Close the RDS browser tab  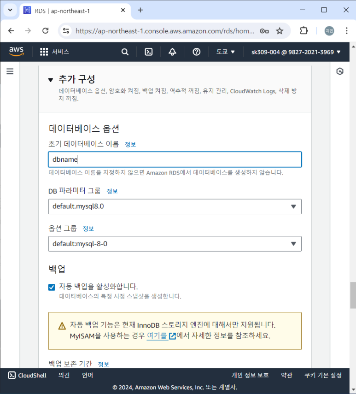click(x=123, y=10)
